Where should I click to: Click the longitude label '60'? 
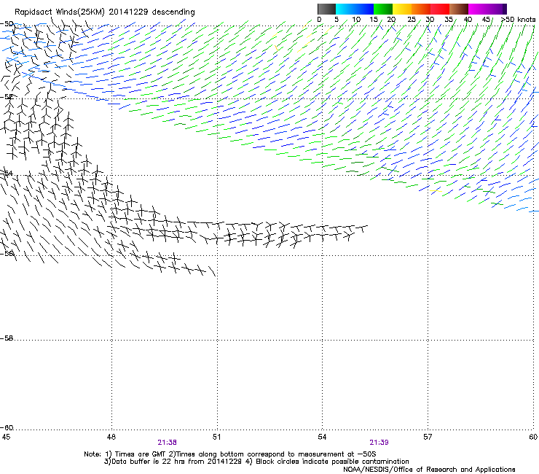(x=533, y=437)
